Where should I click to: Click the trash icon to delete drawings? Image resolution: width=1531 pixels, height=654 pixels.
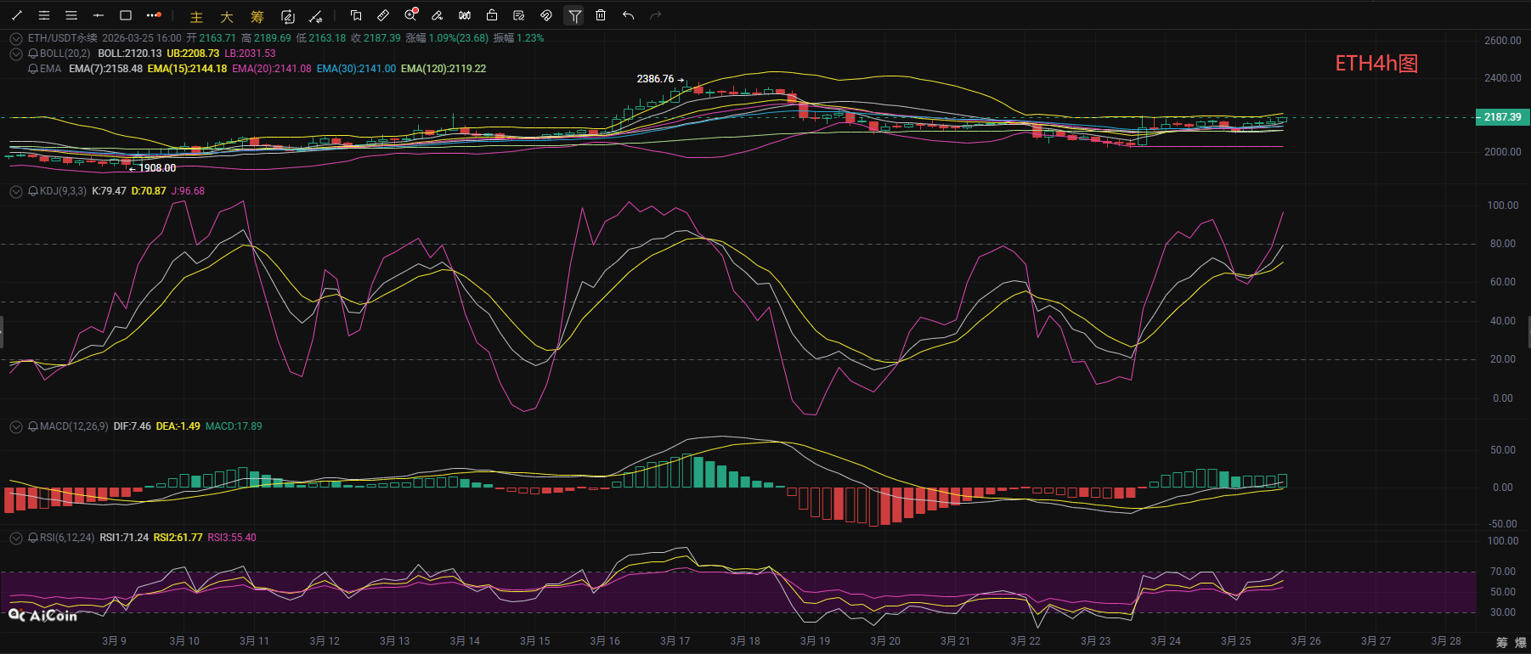tap(601, 15)
